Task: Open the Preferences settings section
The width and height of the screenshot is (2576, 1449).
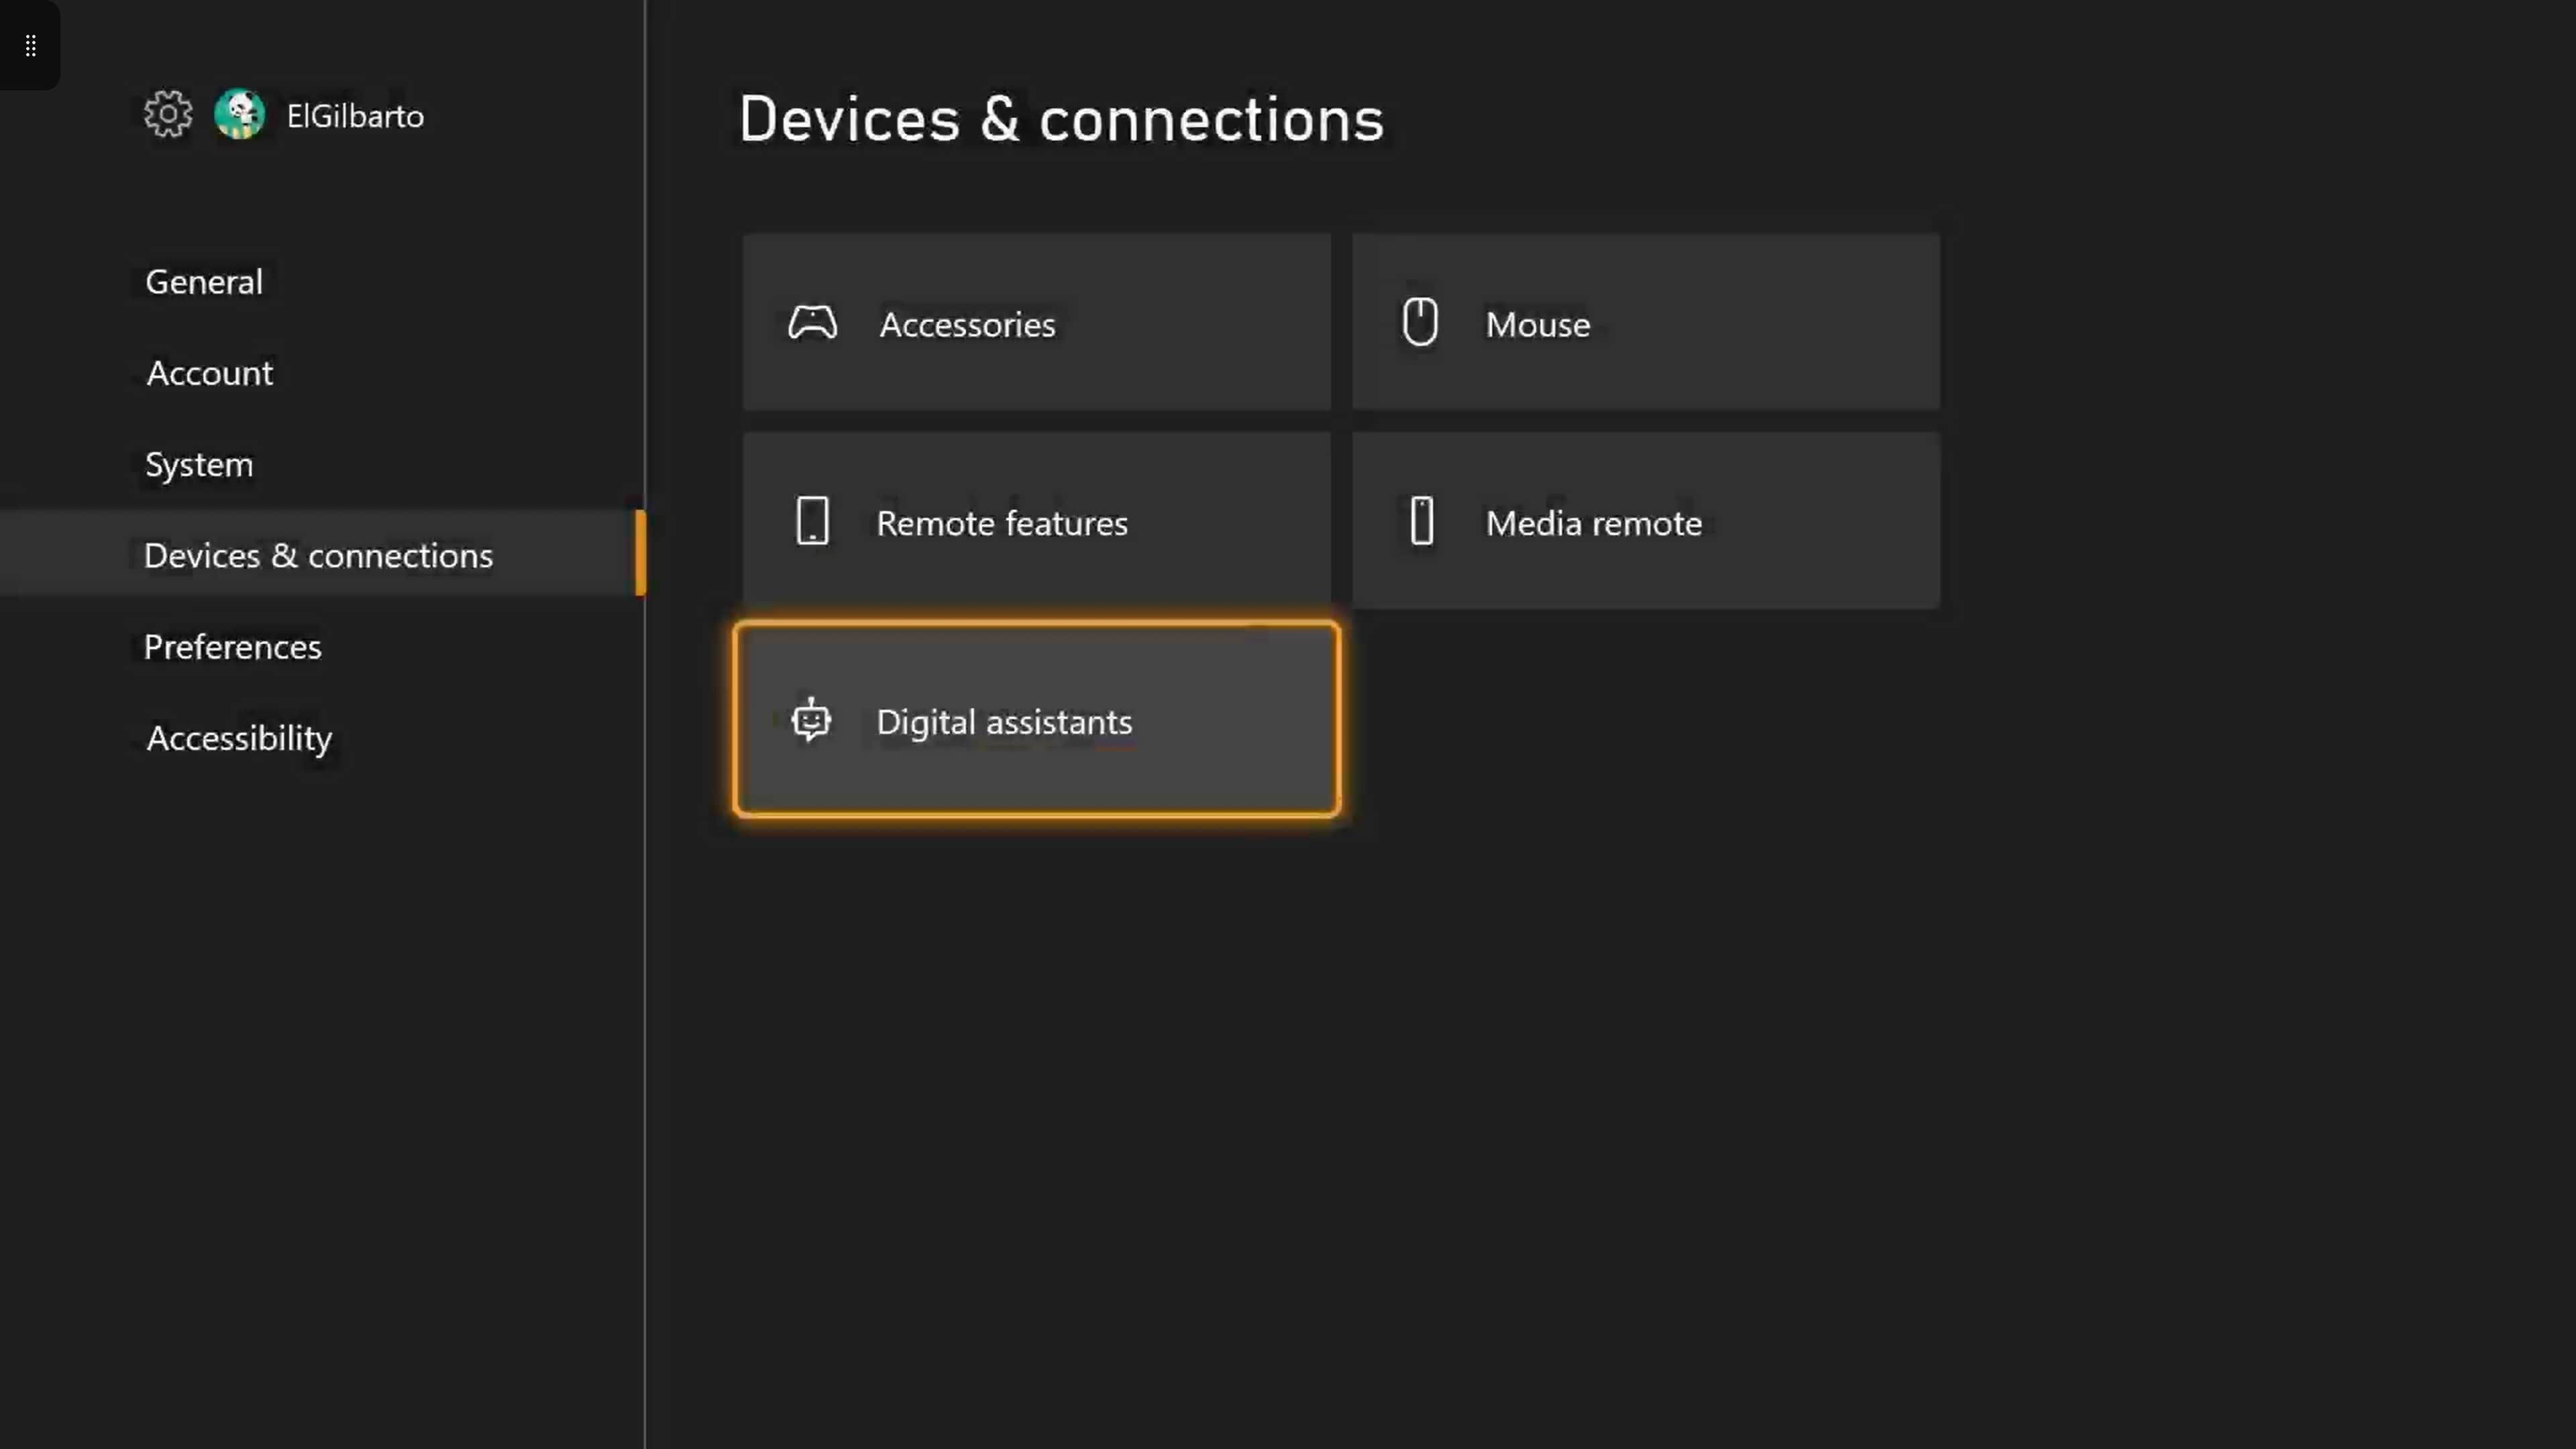Action: [232, 647]
